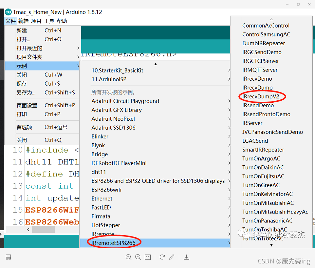
Task: Click the zoom in magnifier icon
Action: (128, 257)
